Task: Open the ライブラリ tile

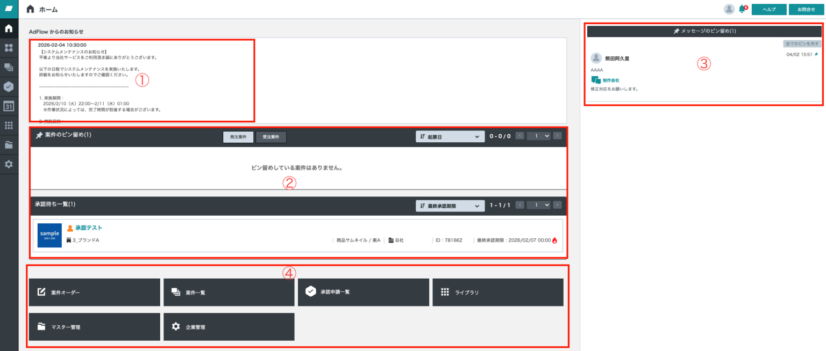Action: point(498,292)
